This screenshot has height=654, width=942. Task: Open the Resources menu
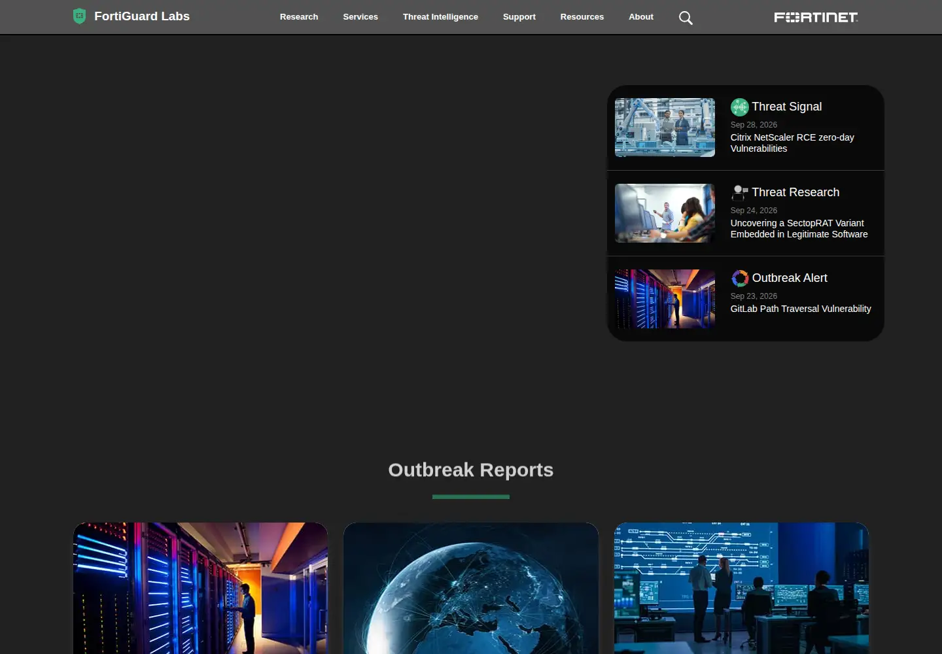[582, 17]
